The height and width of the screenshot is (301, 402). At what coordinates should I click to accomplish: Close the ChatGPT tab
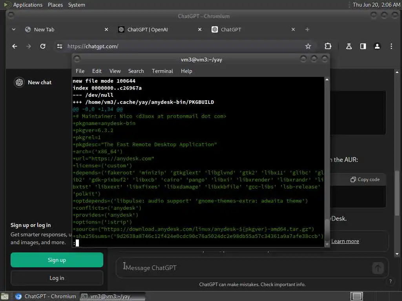coord(293,30)
